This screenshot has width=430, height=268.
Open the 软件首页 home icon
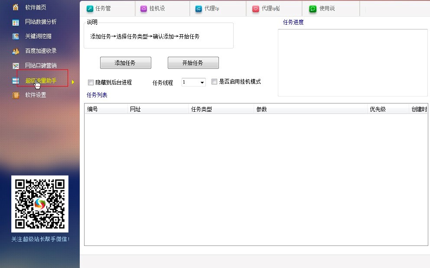[16, 7]
